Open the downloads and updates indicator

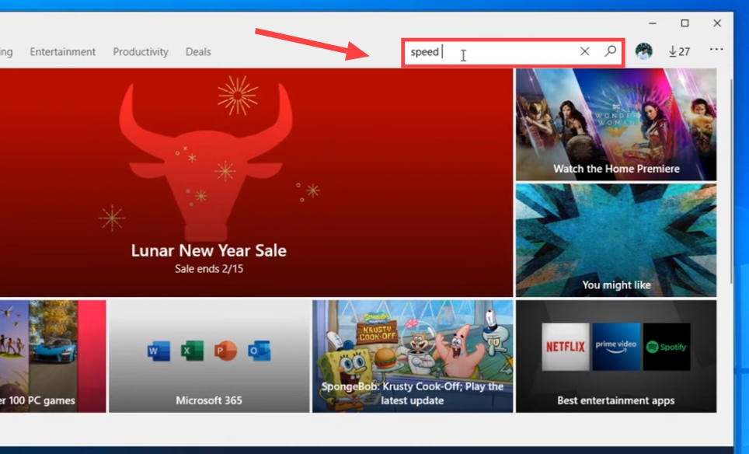pos(679,51)
